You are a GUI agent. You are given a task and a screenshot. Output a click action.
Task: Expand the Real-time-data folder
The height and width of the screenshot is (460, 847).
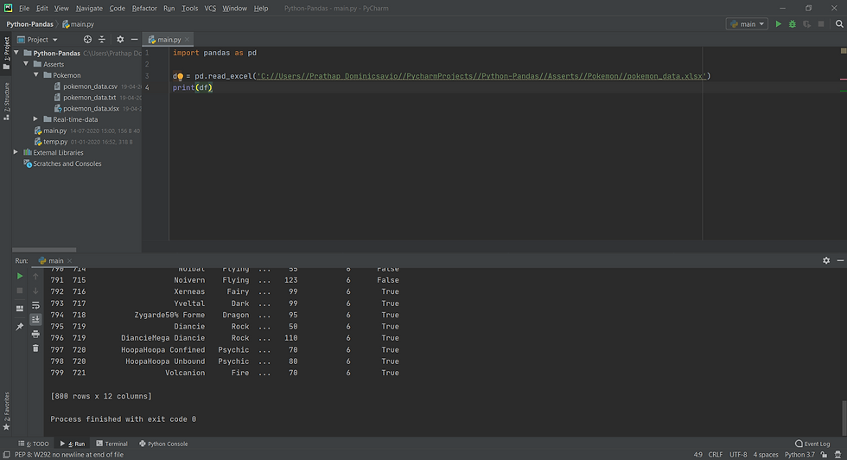[35, 119]
